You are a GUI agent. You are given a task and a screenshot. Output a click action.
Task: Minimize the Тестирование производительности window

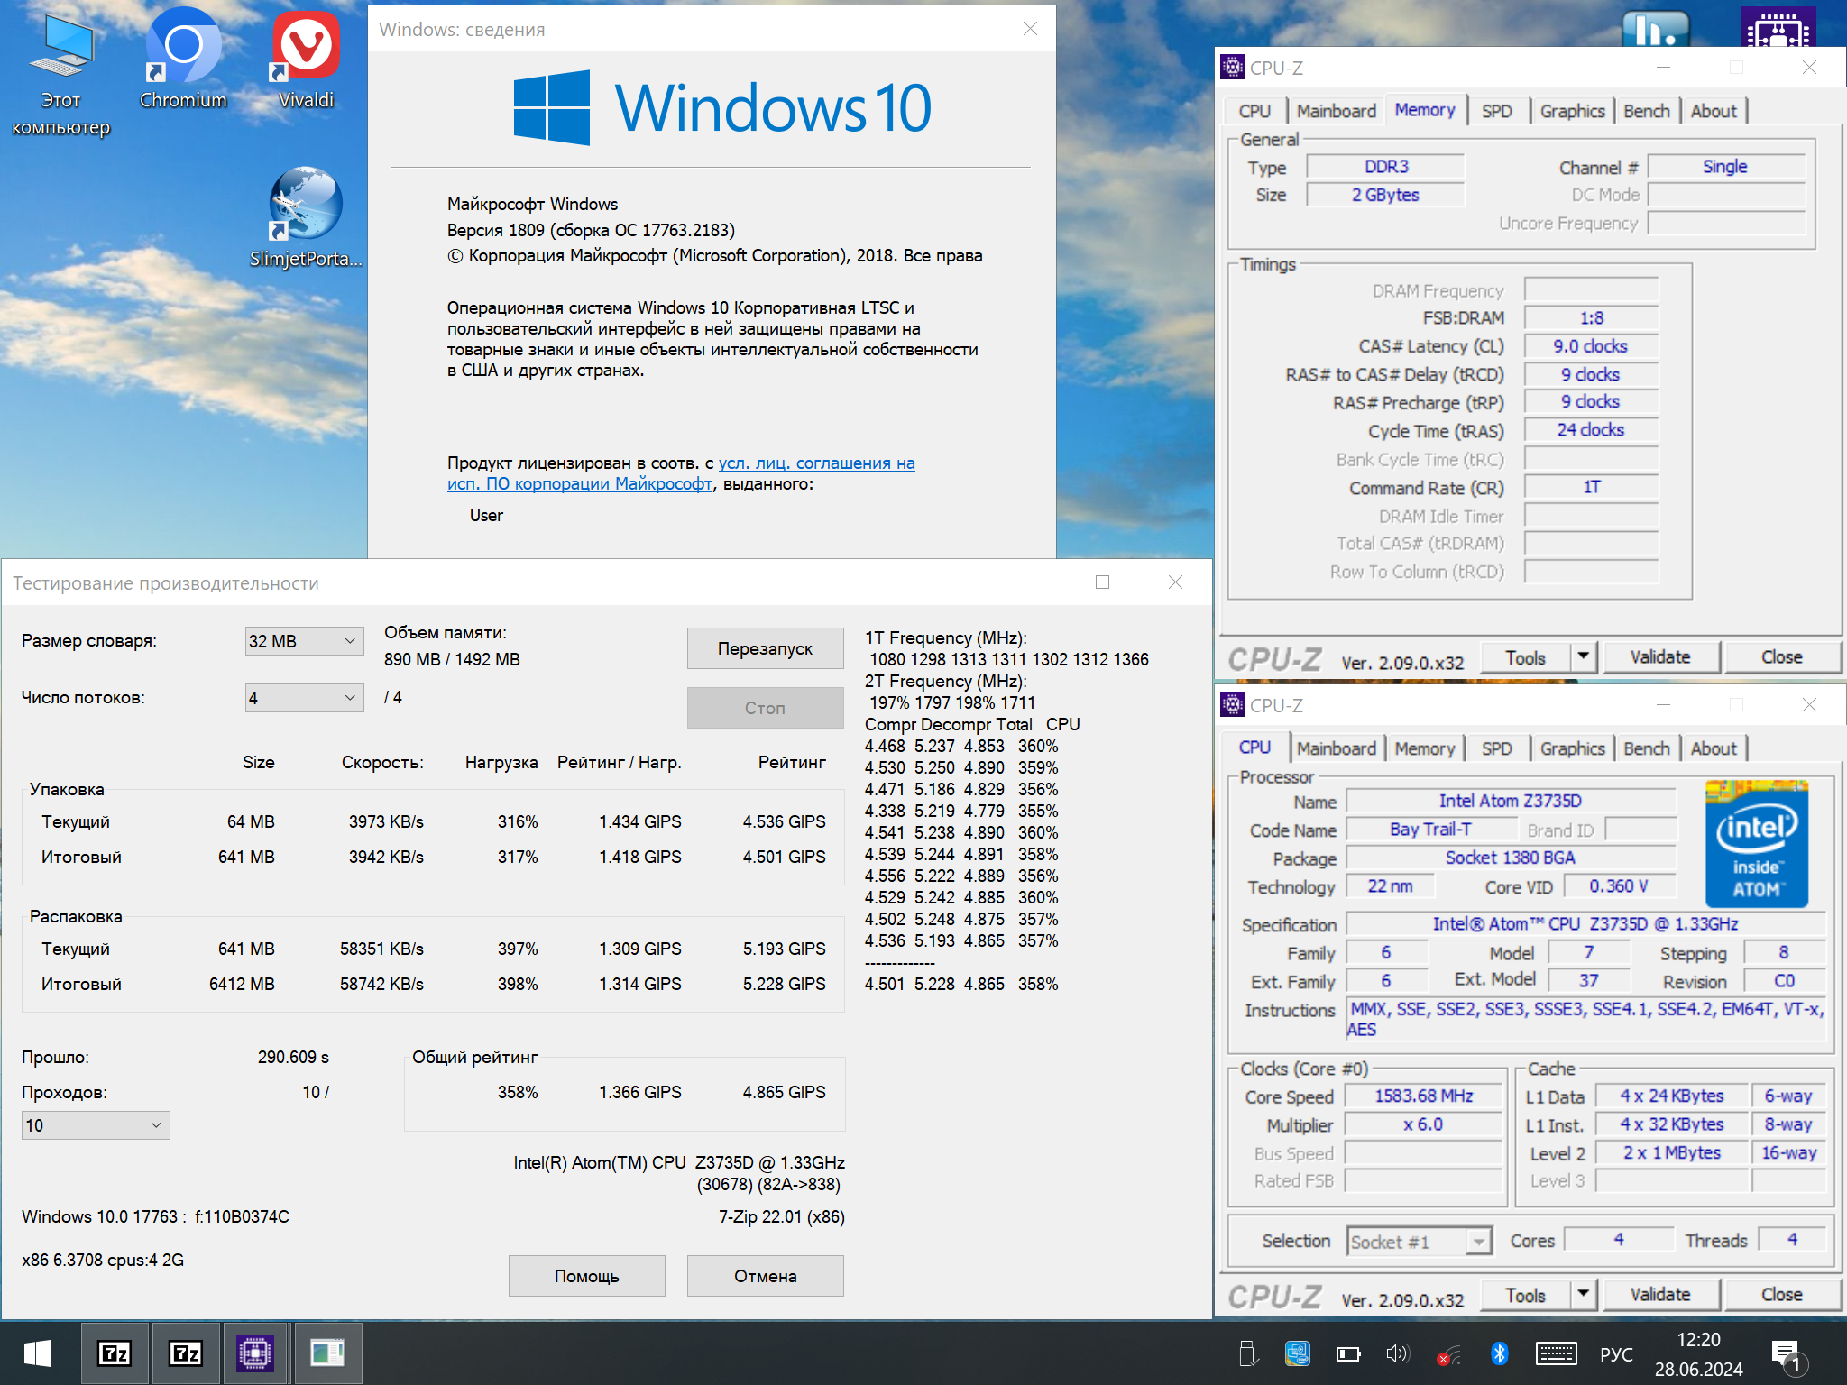click(1030, 582)
